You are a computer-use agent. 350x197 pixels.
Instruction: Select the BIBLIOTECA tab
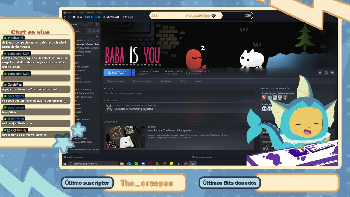tap(92, 17)
